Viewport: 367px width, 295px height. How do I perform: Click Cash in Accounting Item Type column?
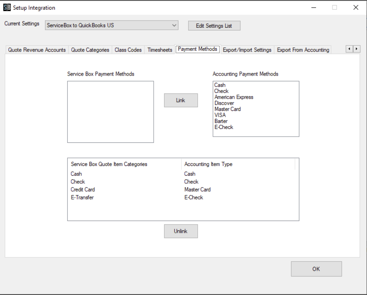click(189, 174)
